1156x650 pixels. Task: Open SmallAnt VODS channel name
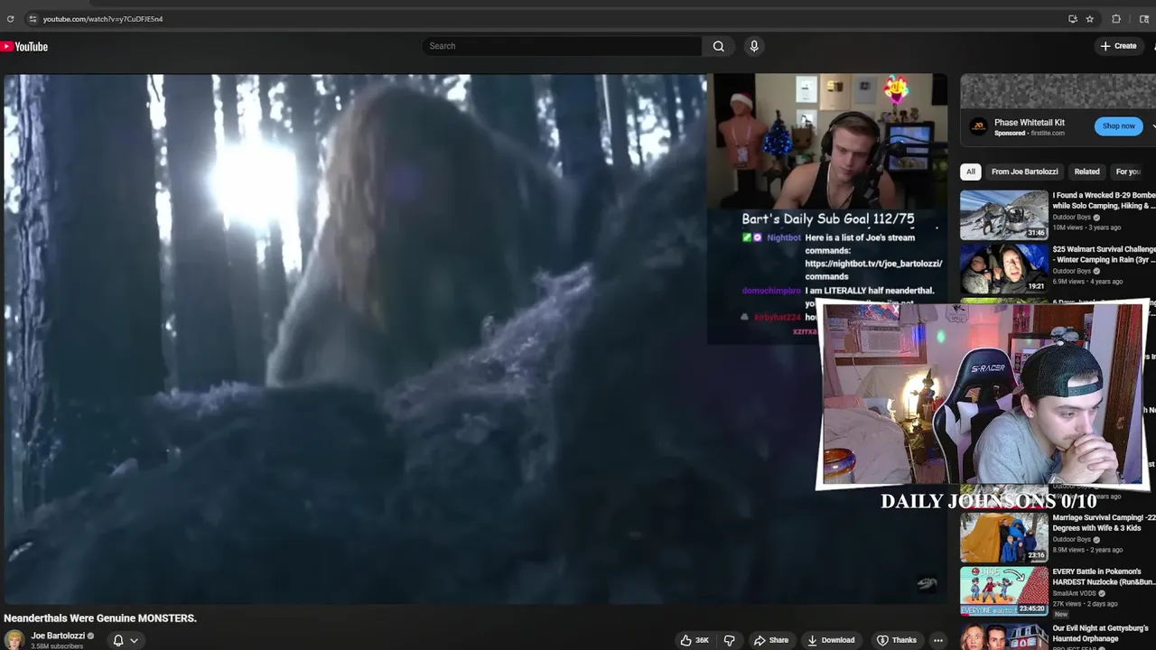(x=1074, y=593)
